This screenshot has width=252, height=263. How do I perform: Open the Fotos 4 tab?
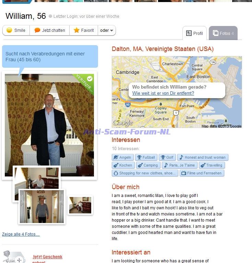click(x=223, y=33)
